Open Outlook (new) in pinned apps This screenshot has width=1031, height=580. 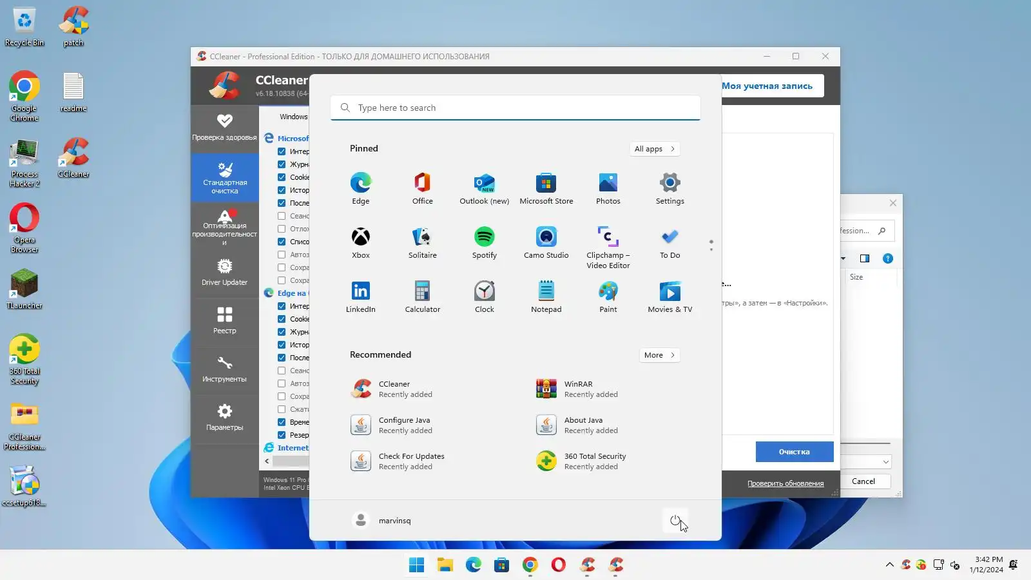click(485, 189)
